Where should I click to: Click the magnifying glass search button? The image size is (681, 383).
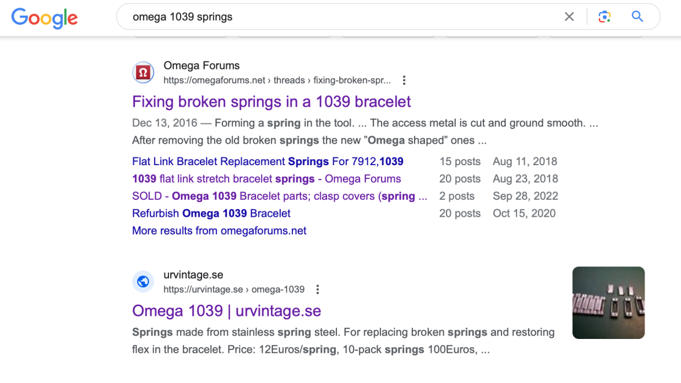[637, 17]
